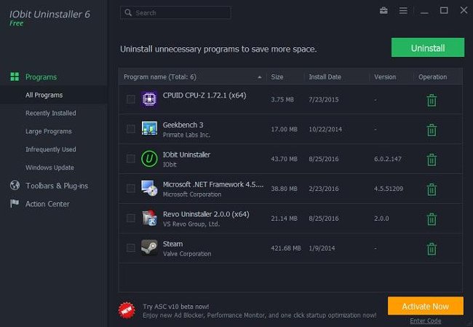
Task: Click the magnifier search icon
Action: 128,12
